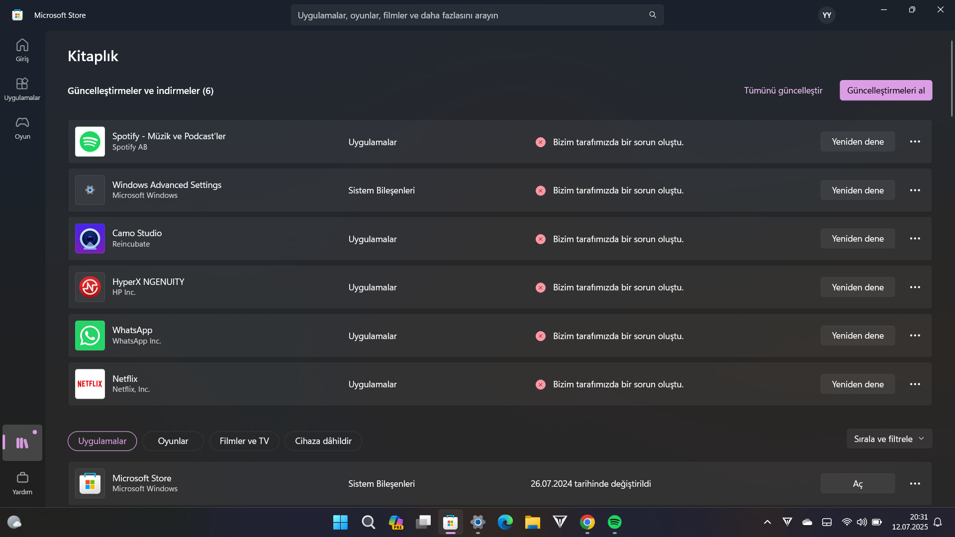Click error icon on WhatsApp row

pyautogui.click(x=541, y=336)
